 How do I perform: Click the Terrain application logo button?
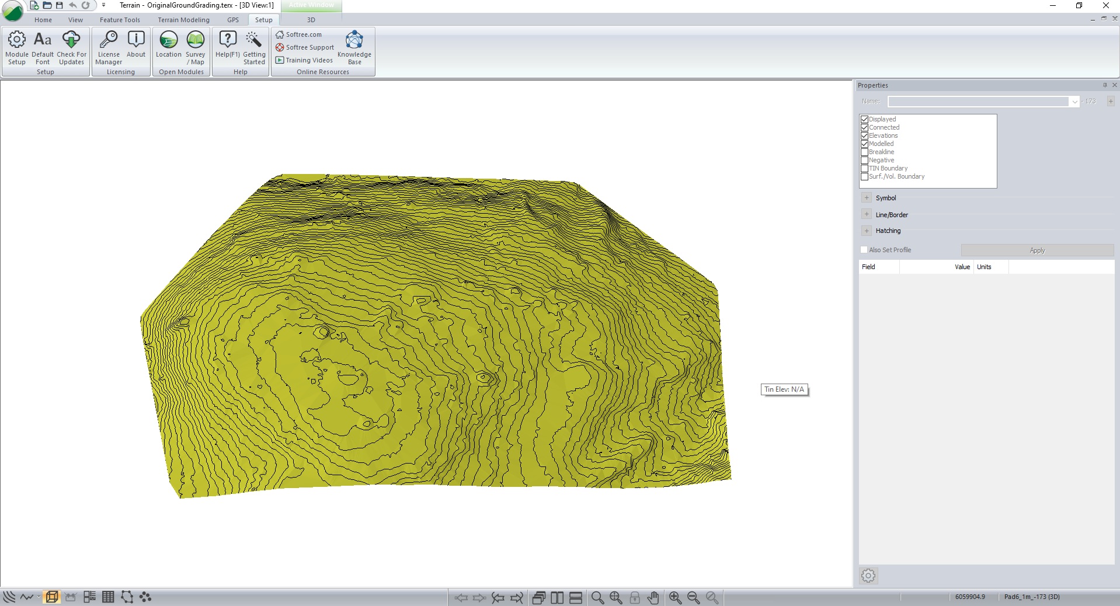click(x=13, y=11)
